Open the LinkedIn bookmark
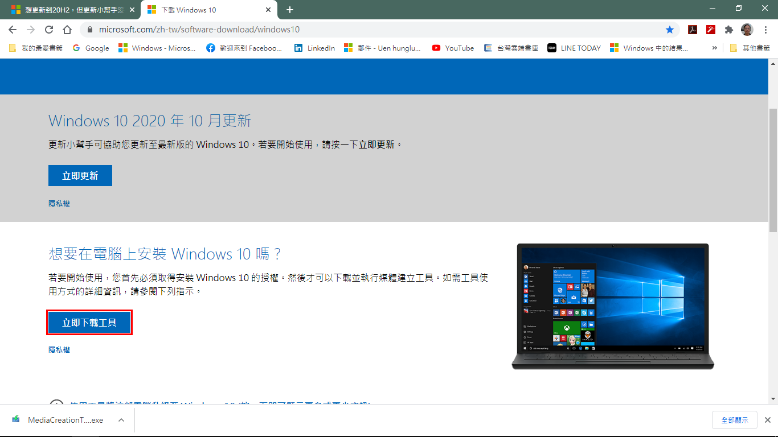 [x=315, y=48]
